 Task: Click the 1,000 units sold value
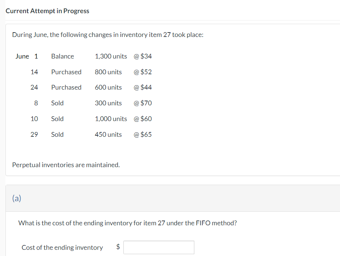111,118
